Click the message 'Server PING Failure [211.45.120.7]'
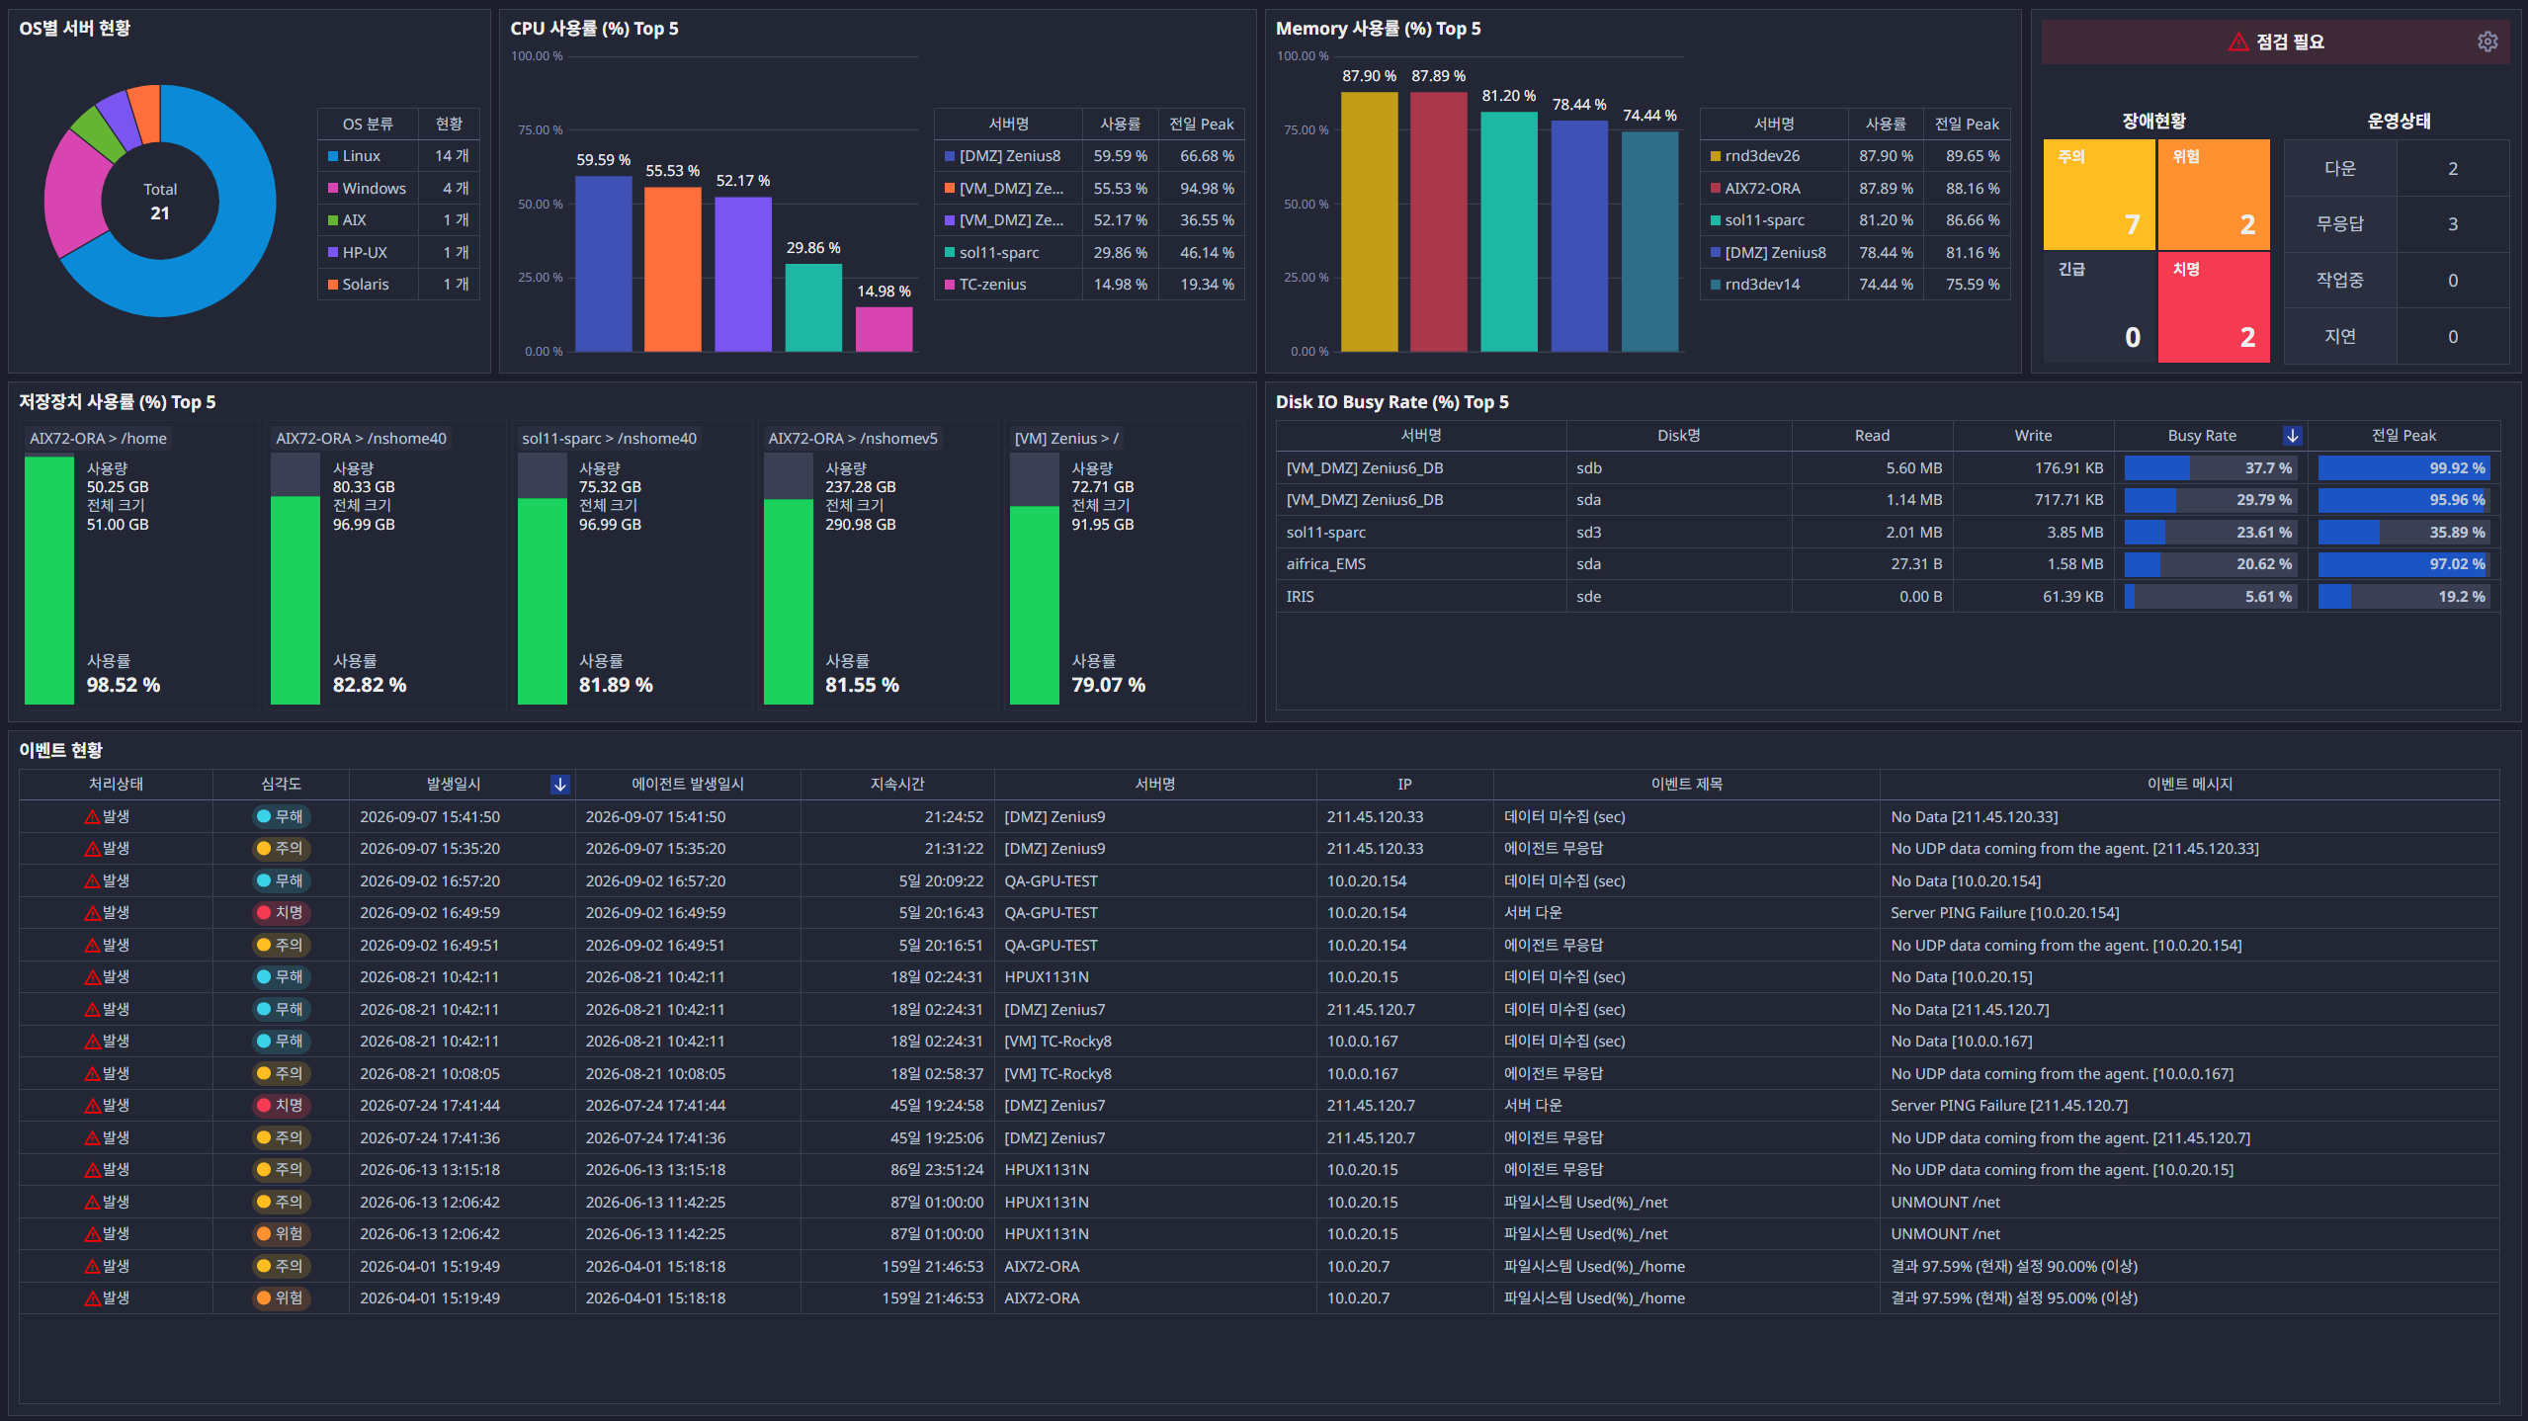Viewport: 2528px width, 1421px height. pos(2009,1106)
